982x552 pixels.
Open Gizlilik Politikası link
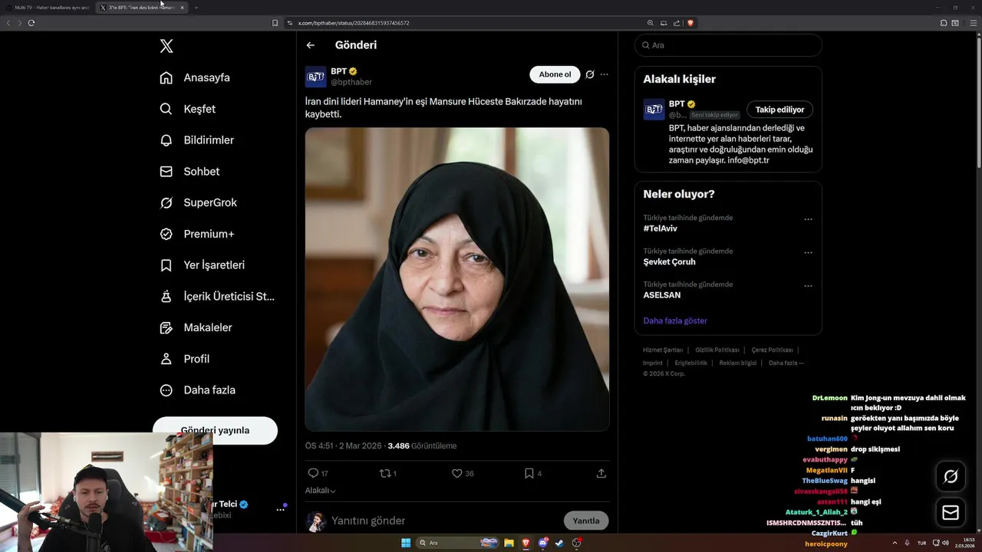(717, 350)
